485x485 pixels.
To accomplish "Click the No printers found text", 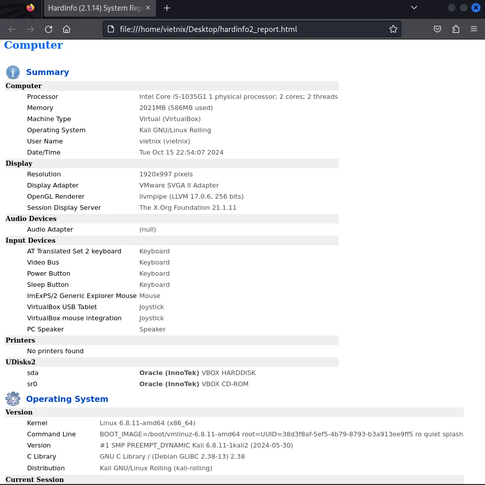I will [x=55, y=351].
